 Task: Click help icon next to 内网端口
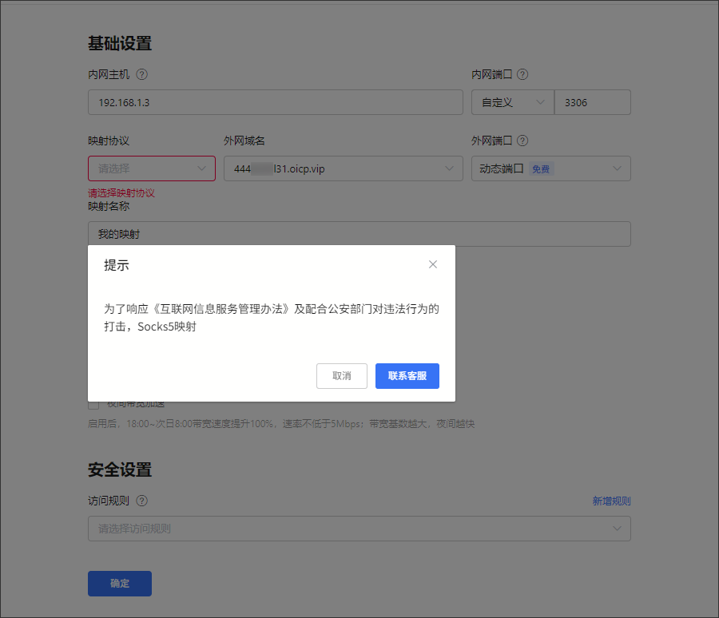tap(522, 74)
